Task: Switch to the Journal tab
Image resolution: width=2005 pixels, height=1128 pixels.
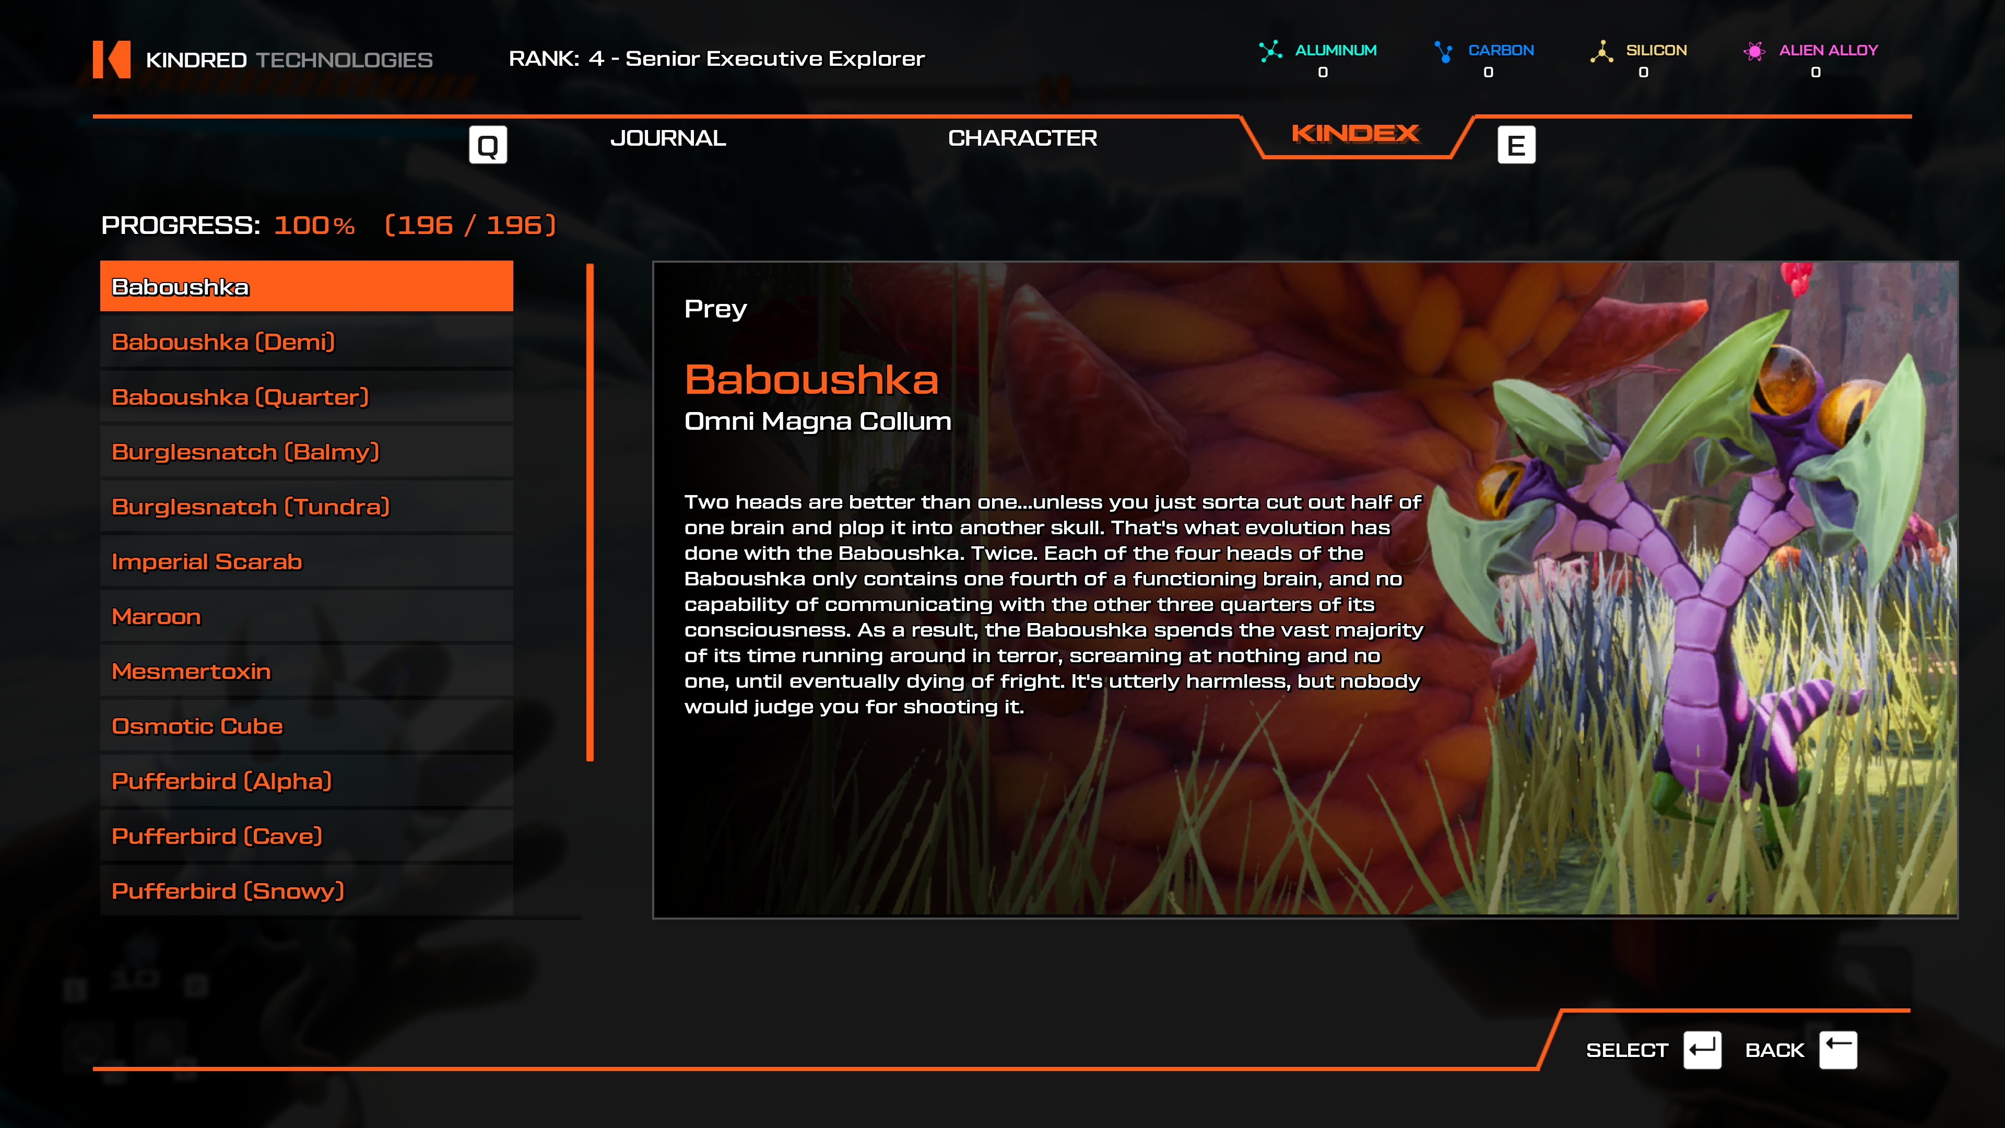Action: (668, 138)
